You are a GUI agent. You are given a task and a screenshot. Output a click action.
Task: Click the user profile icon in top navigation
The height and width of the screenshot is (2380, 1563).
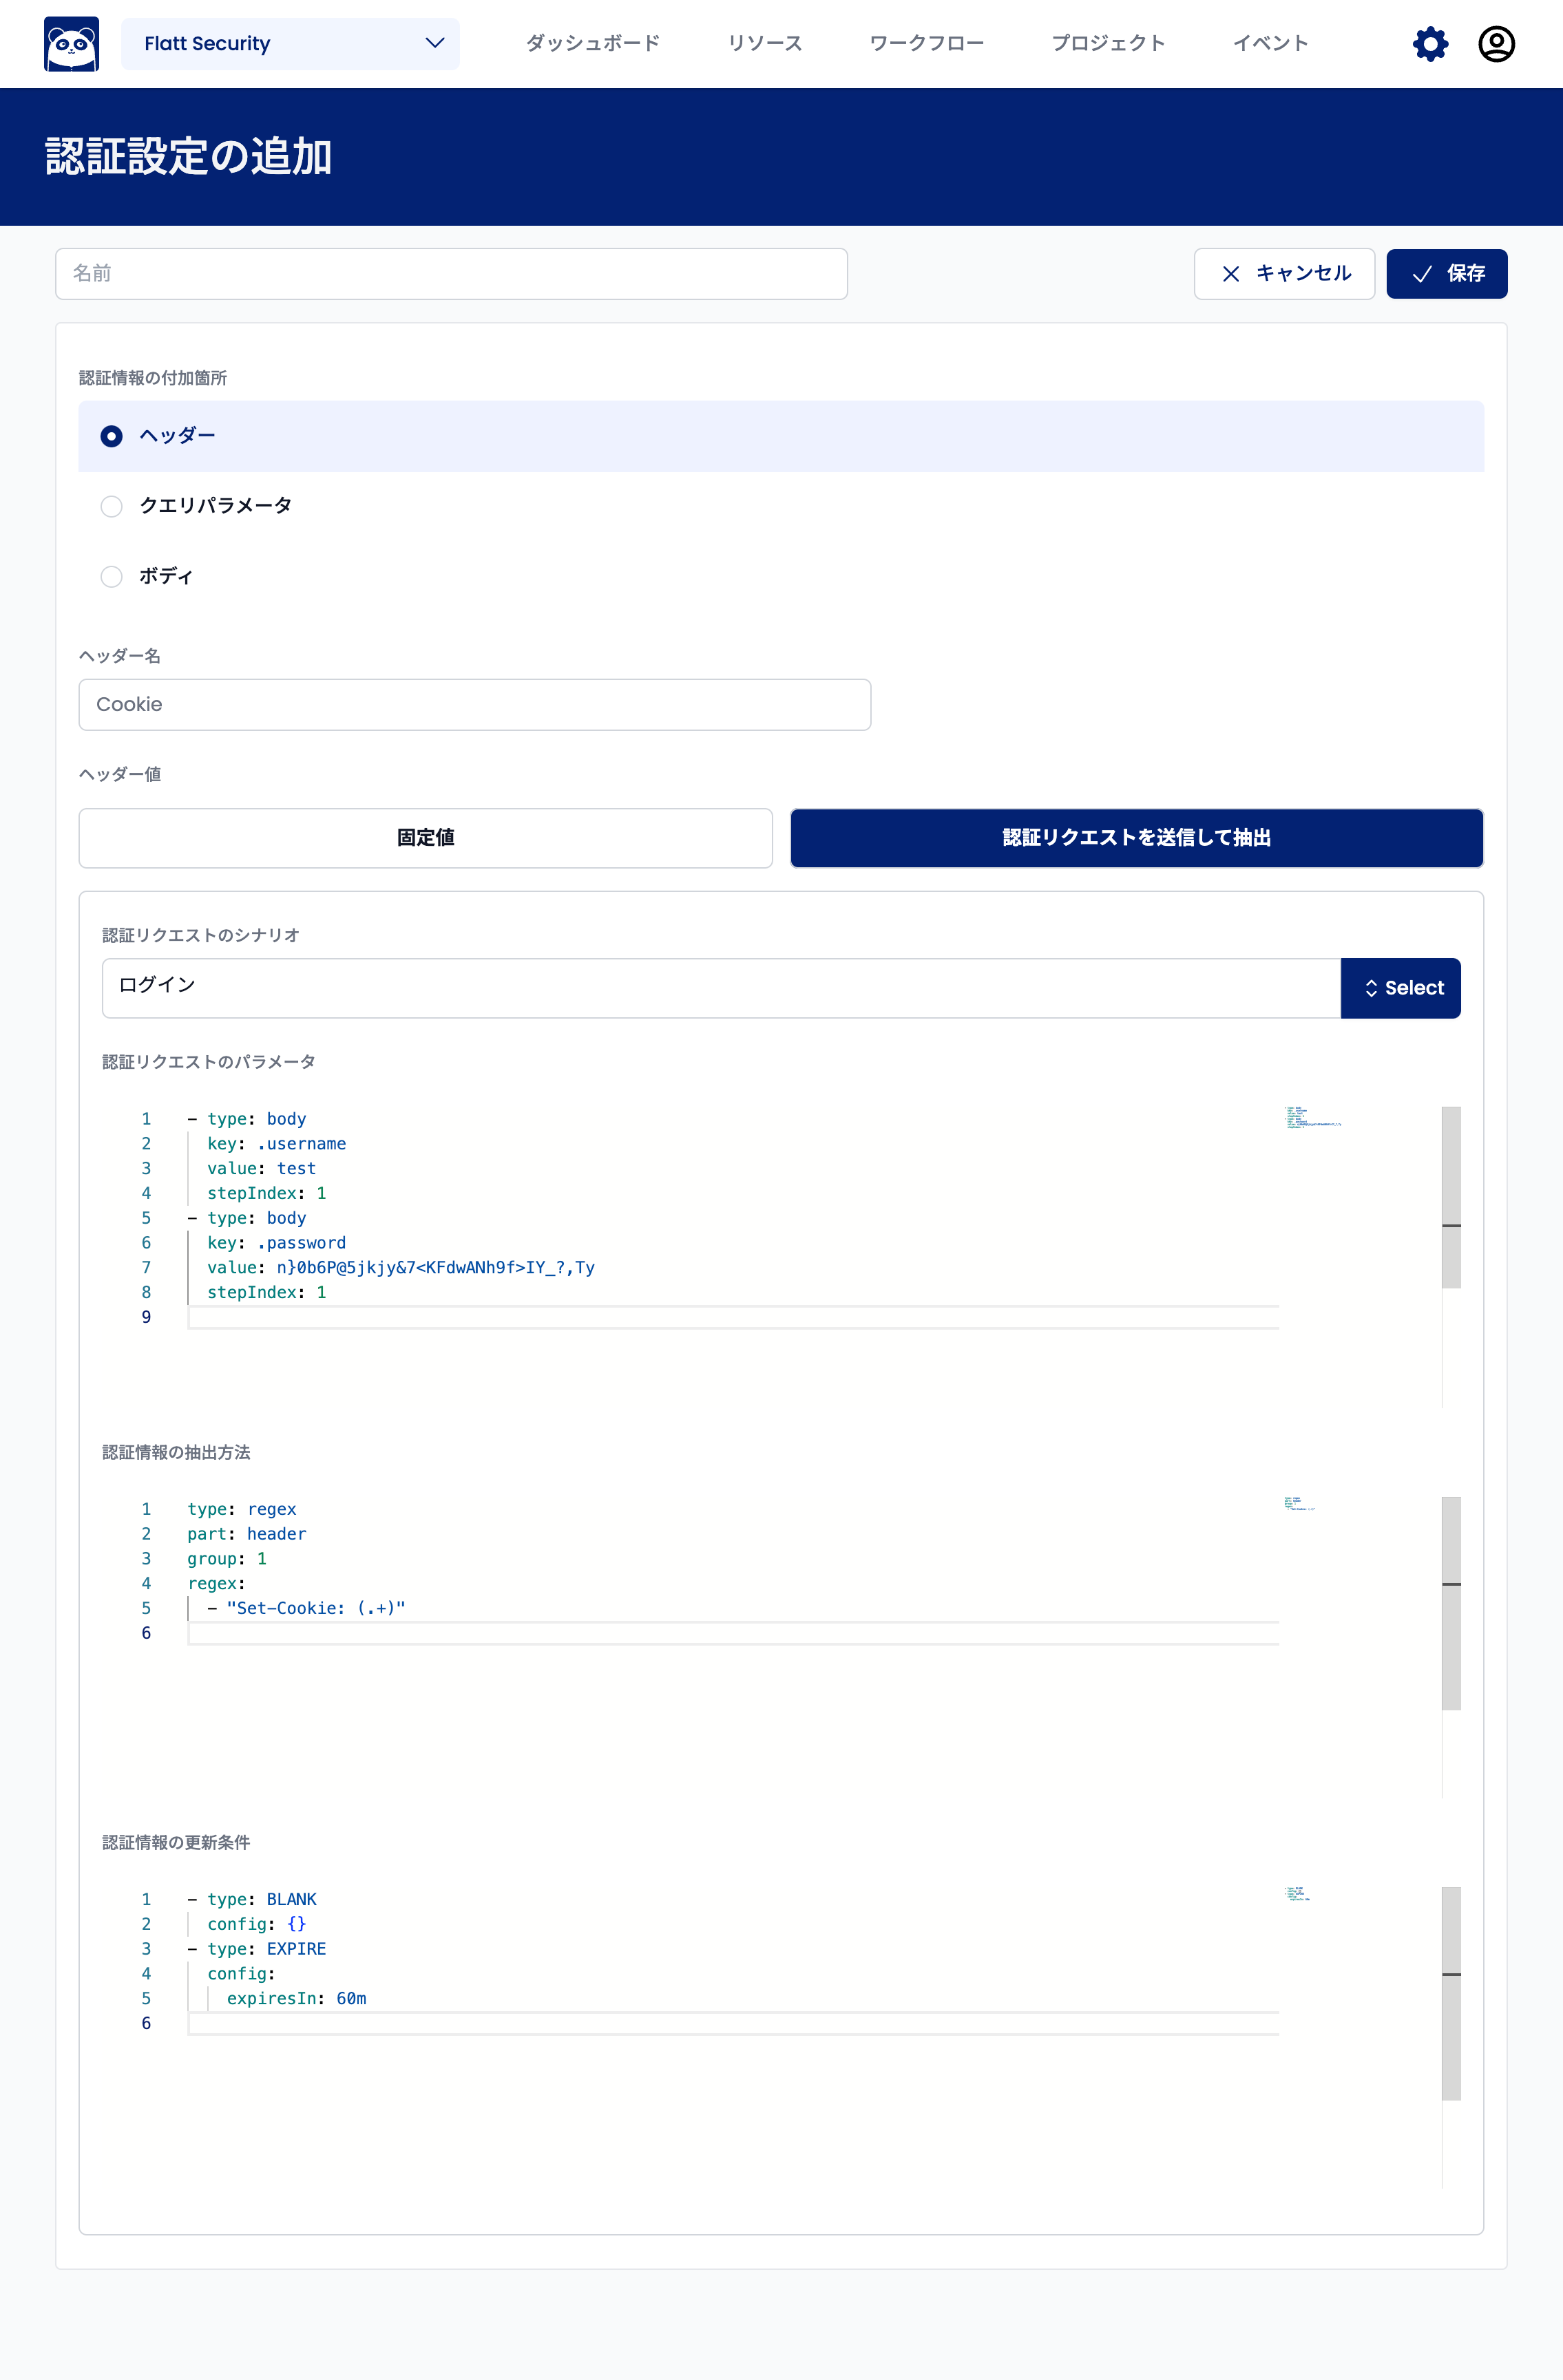click(x=1497, y=43)
